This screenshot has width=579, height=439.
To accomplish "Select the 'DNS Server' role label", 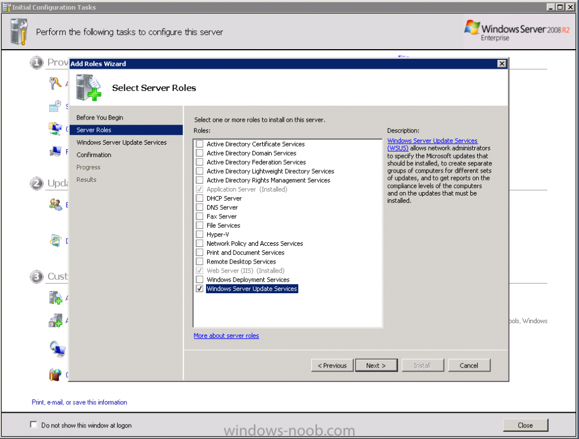I will 222,207.
